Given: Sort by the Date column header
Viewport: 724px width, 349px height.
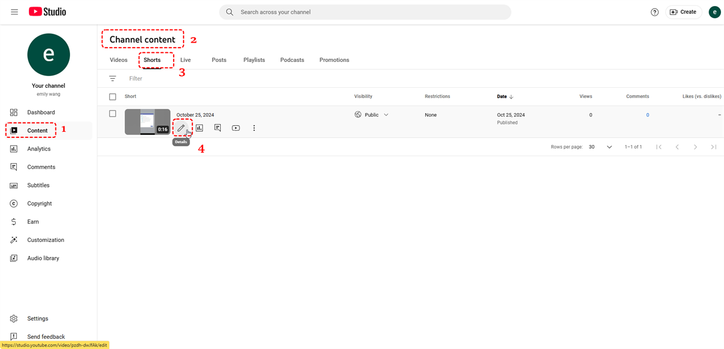Looking at the screenshot, I should click(502, 96).
